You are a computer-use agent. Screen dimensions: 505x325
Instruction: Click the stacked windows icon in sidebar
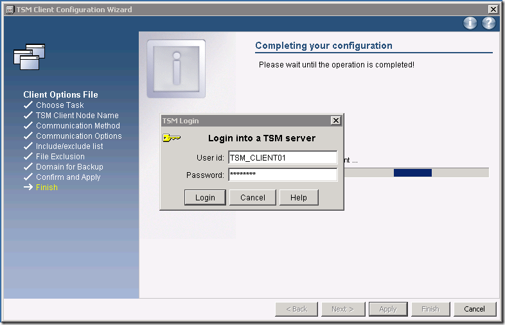click(x=30, y=57)
